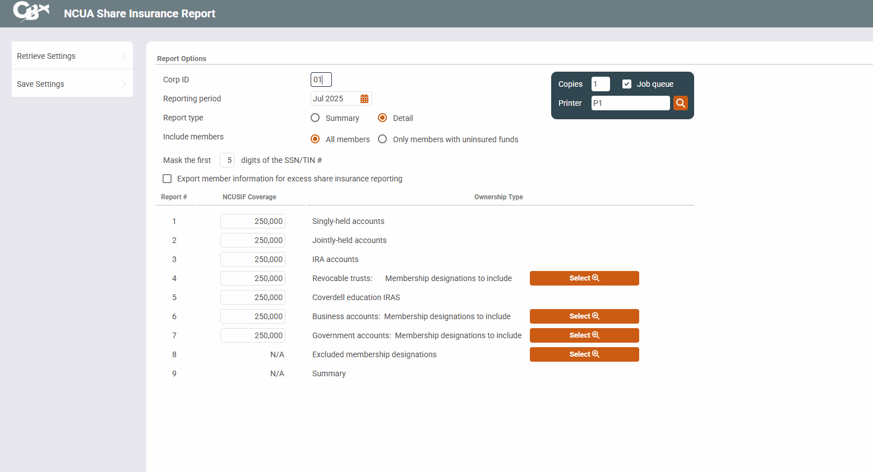Open Retrieve Settings chevron arrow
Image resolution: width=873 pixels, height=472 pixels.
click(x=124, y=55)
